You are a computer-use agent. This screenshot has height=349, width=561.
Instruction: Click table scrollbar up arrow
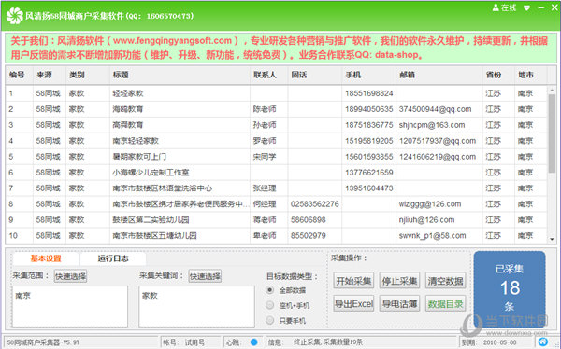(552, 90)
